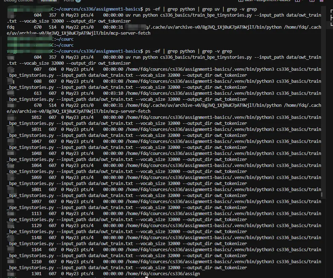333x278 pixels.
Task: Expand the dropdown arrow beside split terminal
Action: (x=303, y=1)
